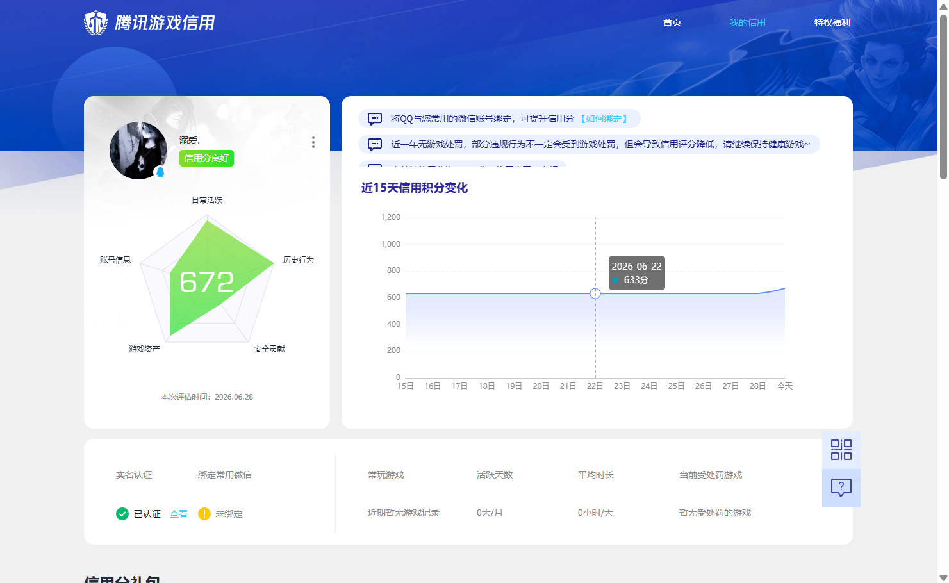Open the help question bubble icon
Viewport: 949px width, 583px height.
841,488
